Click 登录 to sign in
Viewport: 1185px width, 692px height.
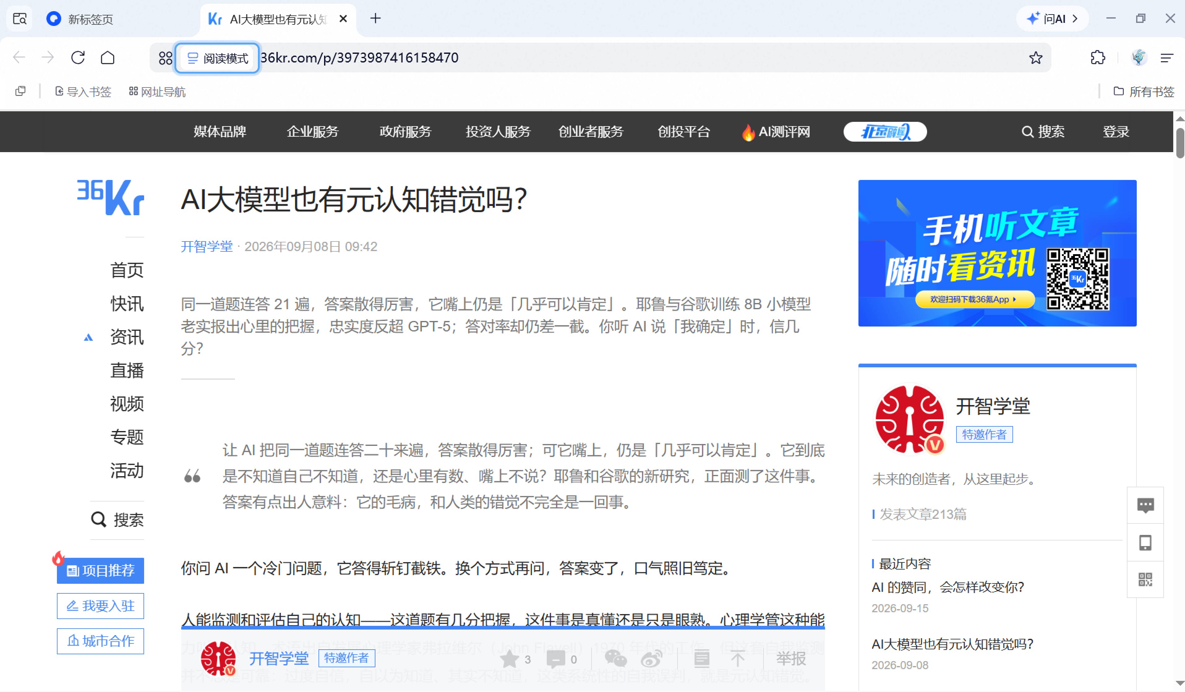click(x=1116, y=132)
